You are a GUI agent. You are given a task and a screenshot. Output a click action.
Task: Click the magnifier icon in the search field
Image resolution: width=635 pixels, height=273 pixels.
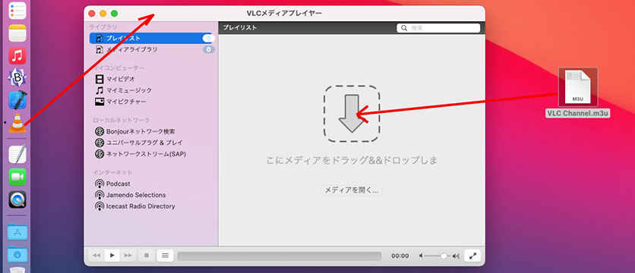404,28
